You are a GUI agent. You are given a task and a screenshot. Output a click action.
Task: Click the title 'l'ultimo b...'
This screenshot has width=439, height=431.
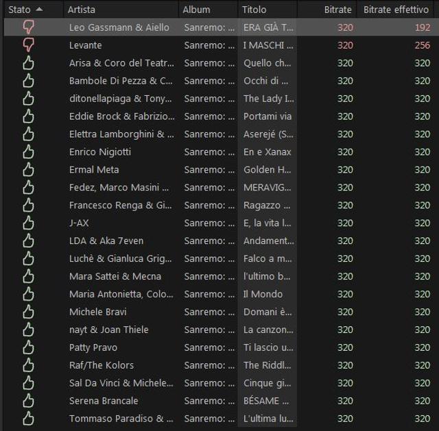point(267,276)
